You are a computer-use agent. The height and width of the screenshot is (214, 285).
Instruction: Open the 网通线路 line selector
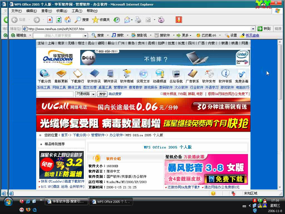point(85,94)
